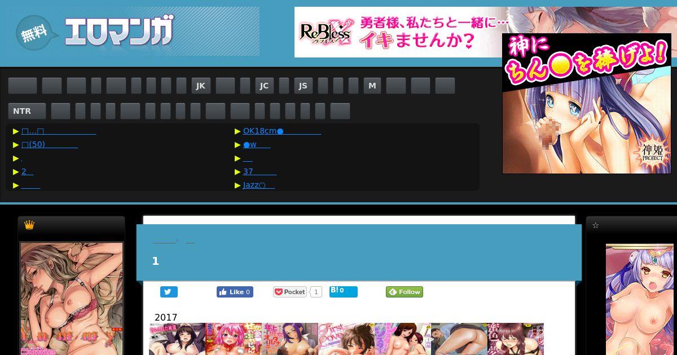The image size is (677, 355).
Task: Click the crown ranking icon
Action: [29, 225]
